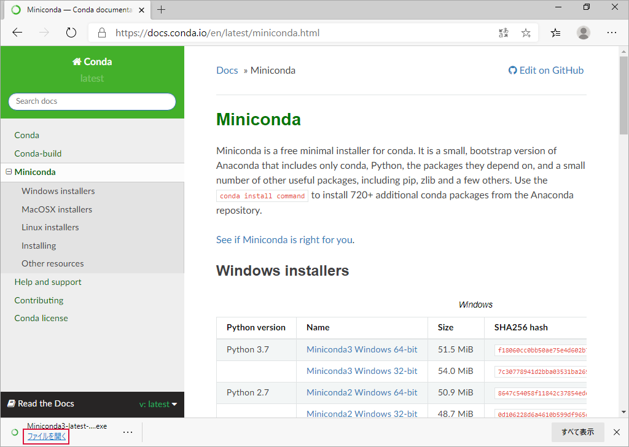Click Miniconda3 Windows 64-bit download link
The image size is (629, 447).
tap(362, 349)
